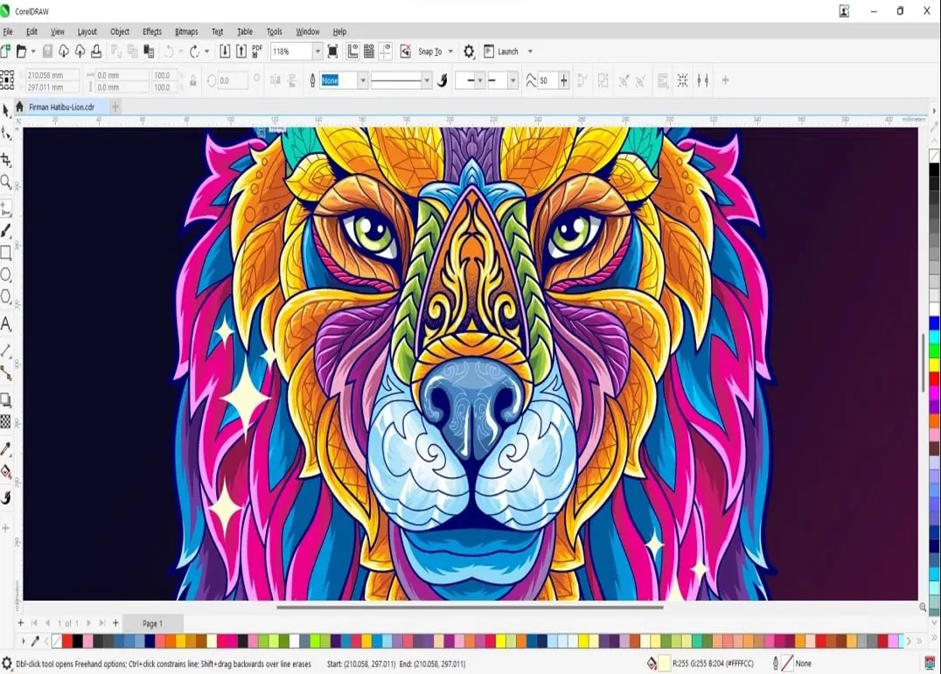Select the Artistic Media brush tool
The height and width of the screenshot is (674, 941).
[6, 231]
